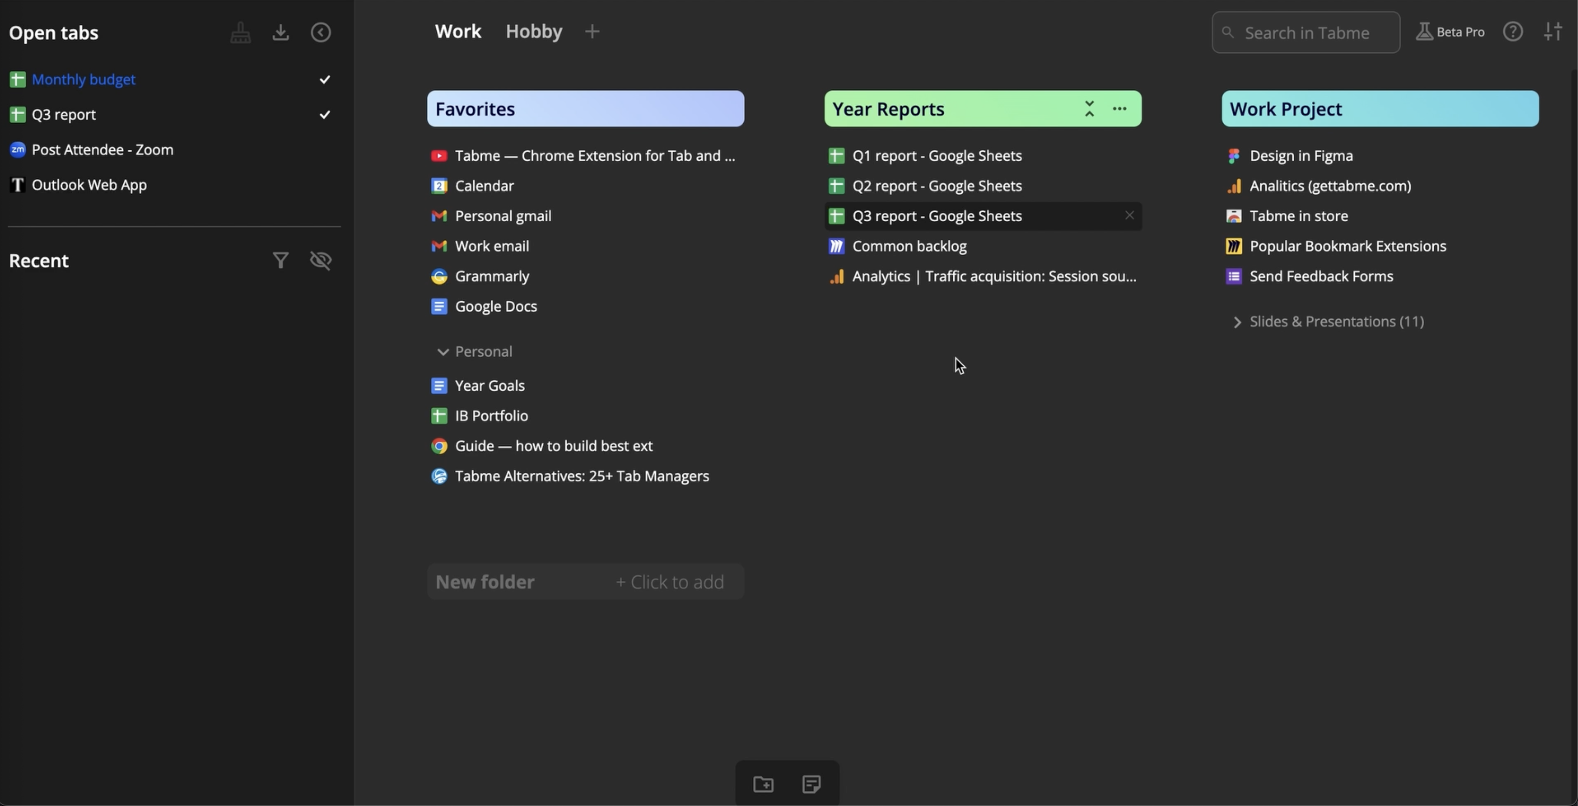Image resolution: width=1578 pixels, height=806 pixels.
Task: Open the filter icon in Recent
Action: point(280,261)
